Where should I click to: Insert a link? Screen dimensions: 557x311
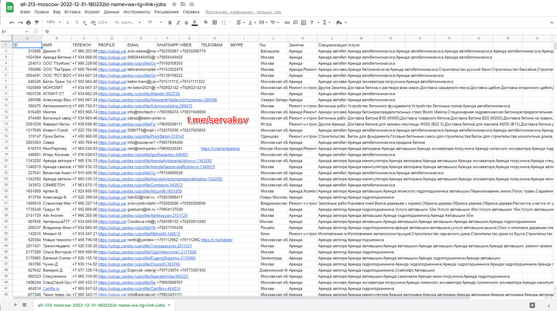click(287, 22)
